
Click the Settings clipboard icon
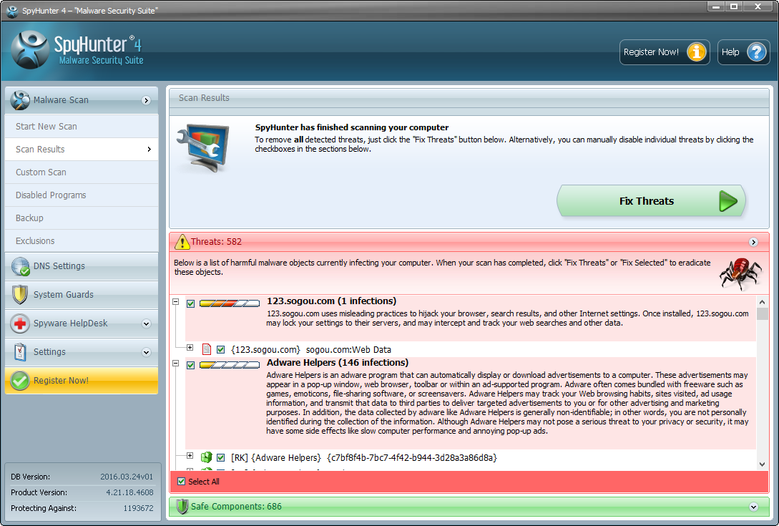click(20, 351)
